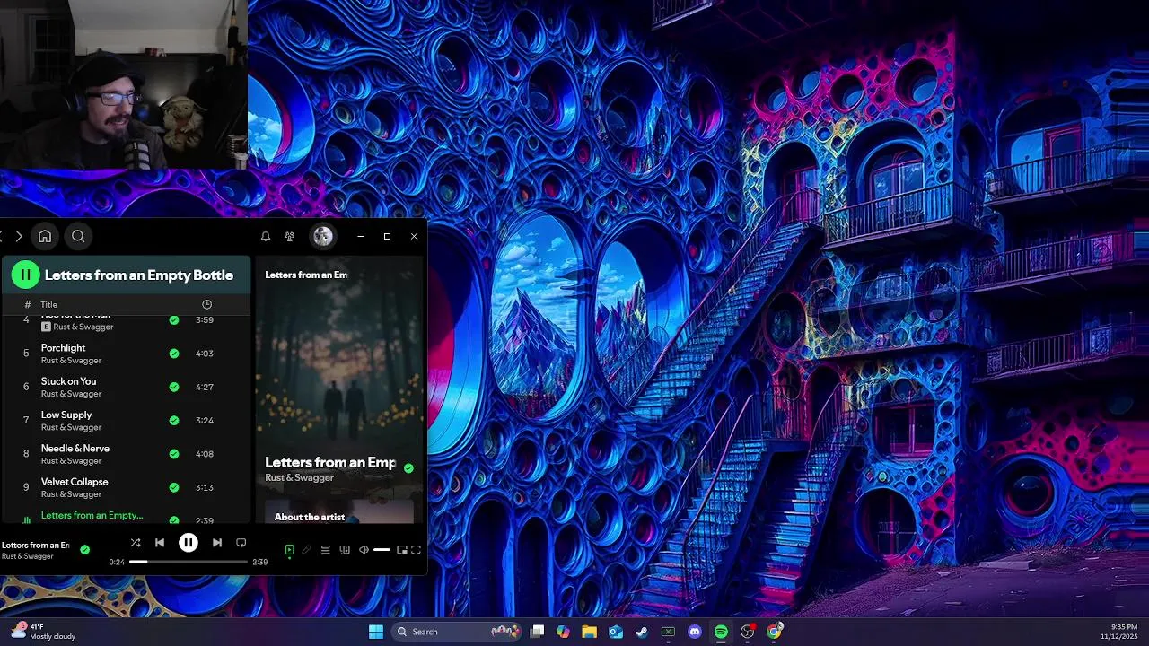
Task: Select the playing Letters from an Empty... row
Action: tap(125, 516)
